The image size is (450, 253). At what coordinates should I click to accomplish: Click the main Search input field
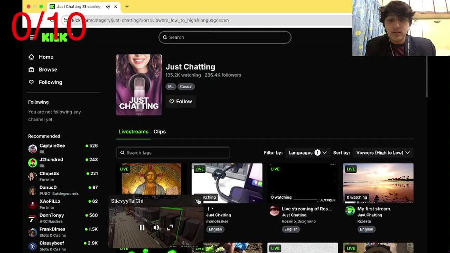coord(225,37)
